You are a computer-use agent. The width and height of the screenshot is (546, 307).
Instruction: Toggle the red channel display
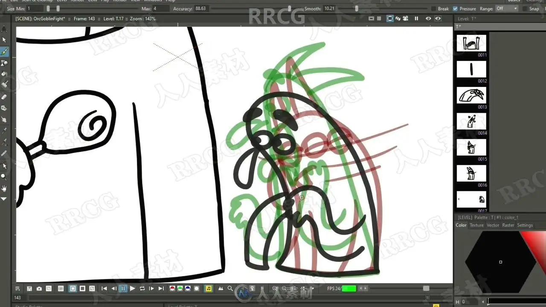point(172,289)
